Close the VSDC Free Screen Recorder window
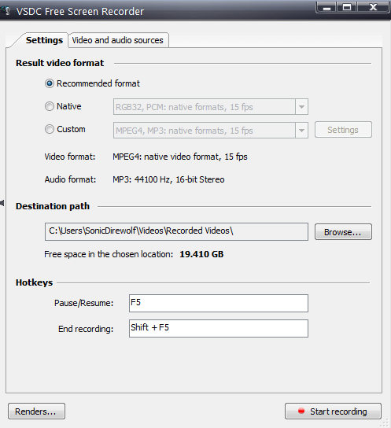 373,7
